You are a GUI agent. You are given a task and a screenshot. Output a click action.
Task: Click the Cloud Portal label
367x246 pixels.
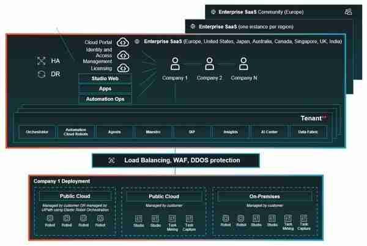point(98,42)
